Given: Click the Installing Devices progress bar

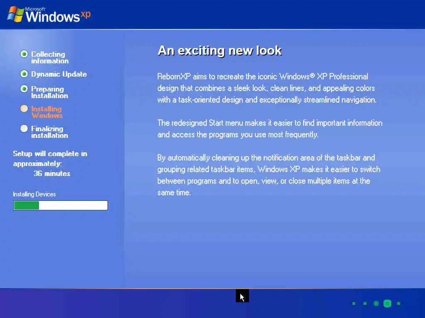Looking at the screenshot, I should [61, 205].
